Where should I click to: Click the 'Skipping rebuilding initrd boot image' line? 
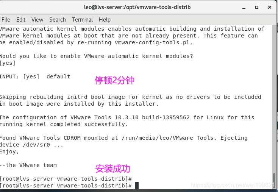(131, 97)
